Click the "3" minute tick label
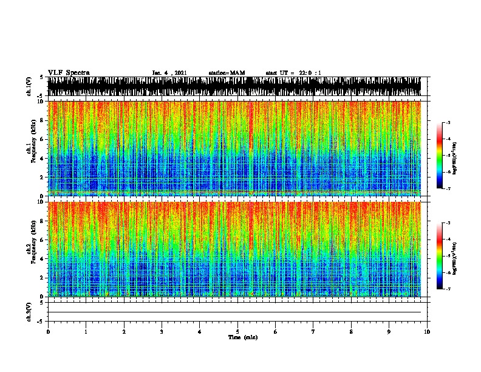This screenshot has width=481, height=372. [162, 332]
